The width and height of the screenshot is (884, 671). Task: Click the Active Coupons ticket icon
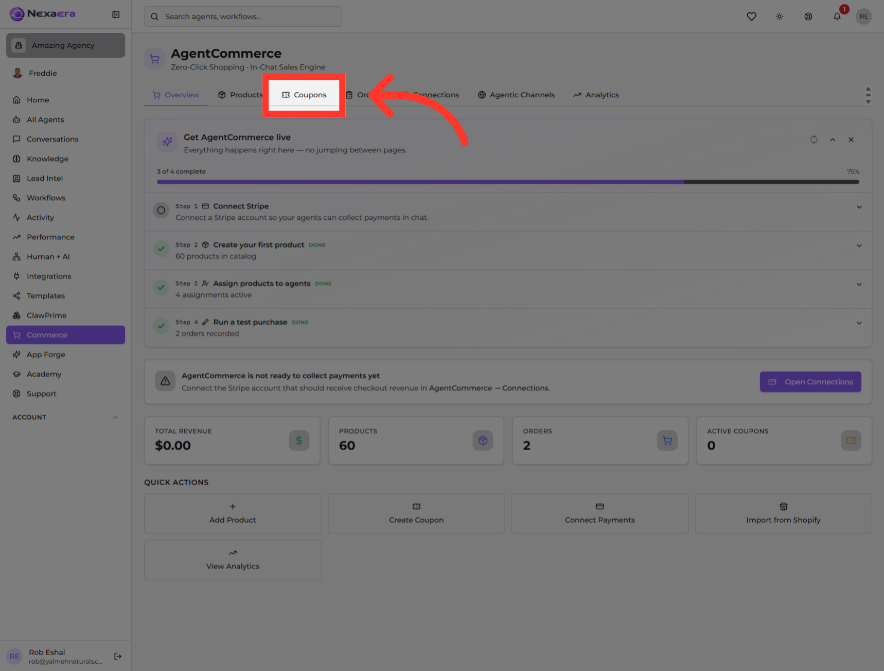point(851,440)
